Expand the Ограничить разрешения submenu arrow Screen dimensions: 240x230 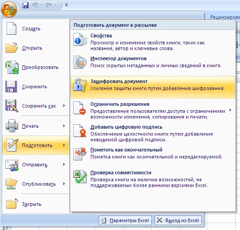pos(230,110)
